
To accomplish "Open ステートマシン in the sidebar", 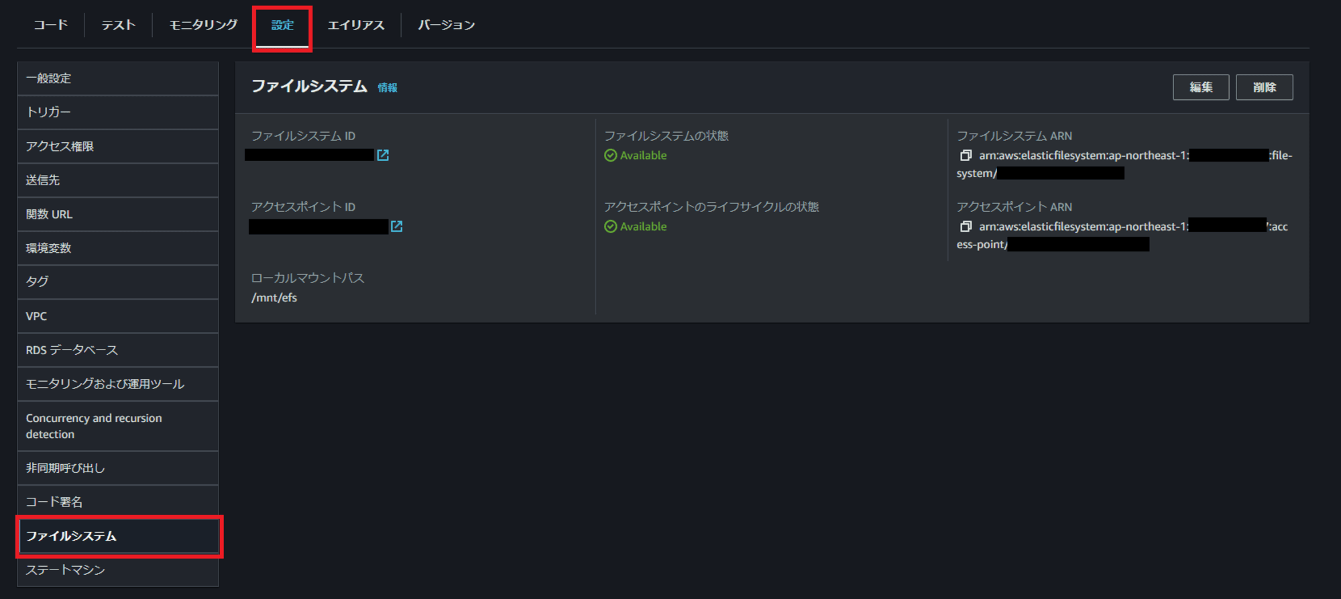I will coord(118,570).
